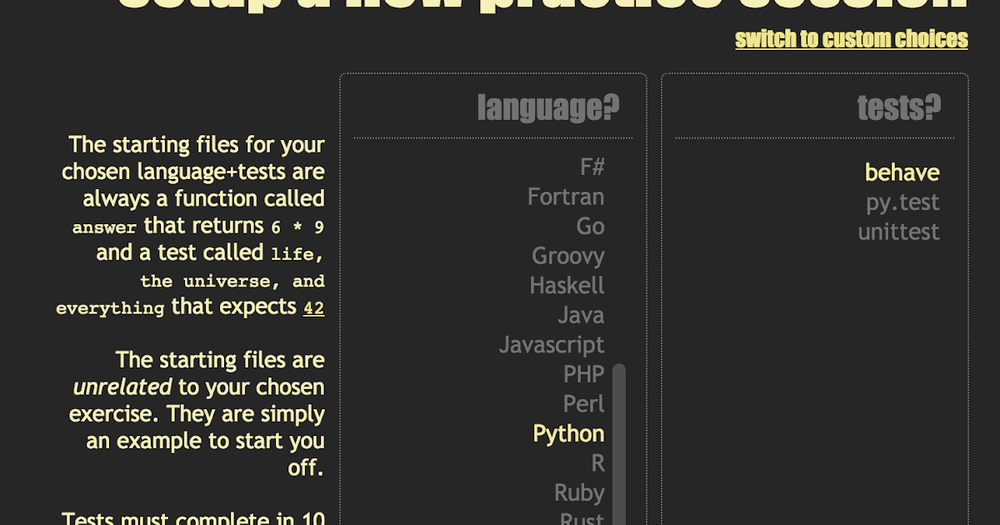
Task: Choose Haskell as the language
Action: click(567, 285)
